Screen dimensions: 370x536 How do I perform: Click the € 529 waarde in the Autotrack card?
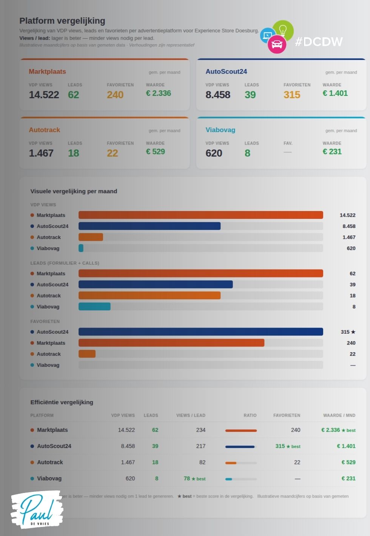[x=156, y=152]
